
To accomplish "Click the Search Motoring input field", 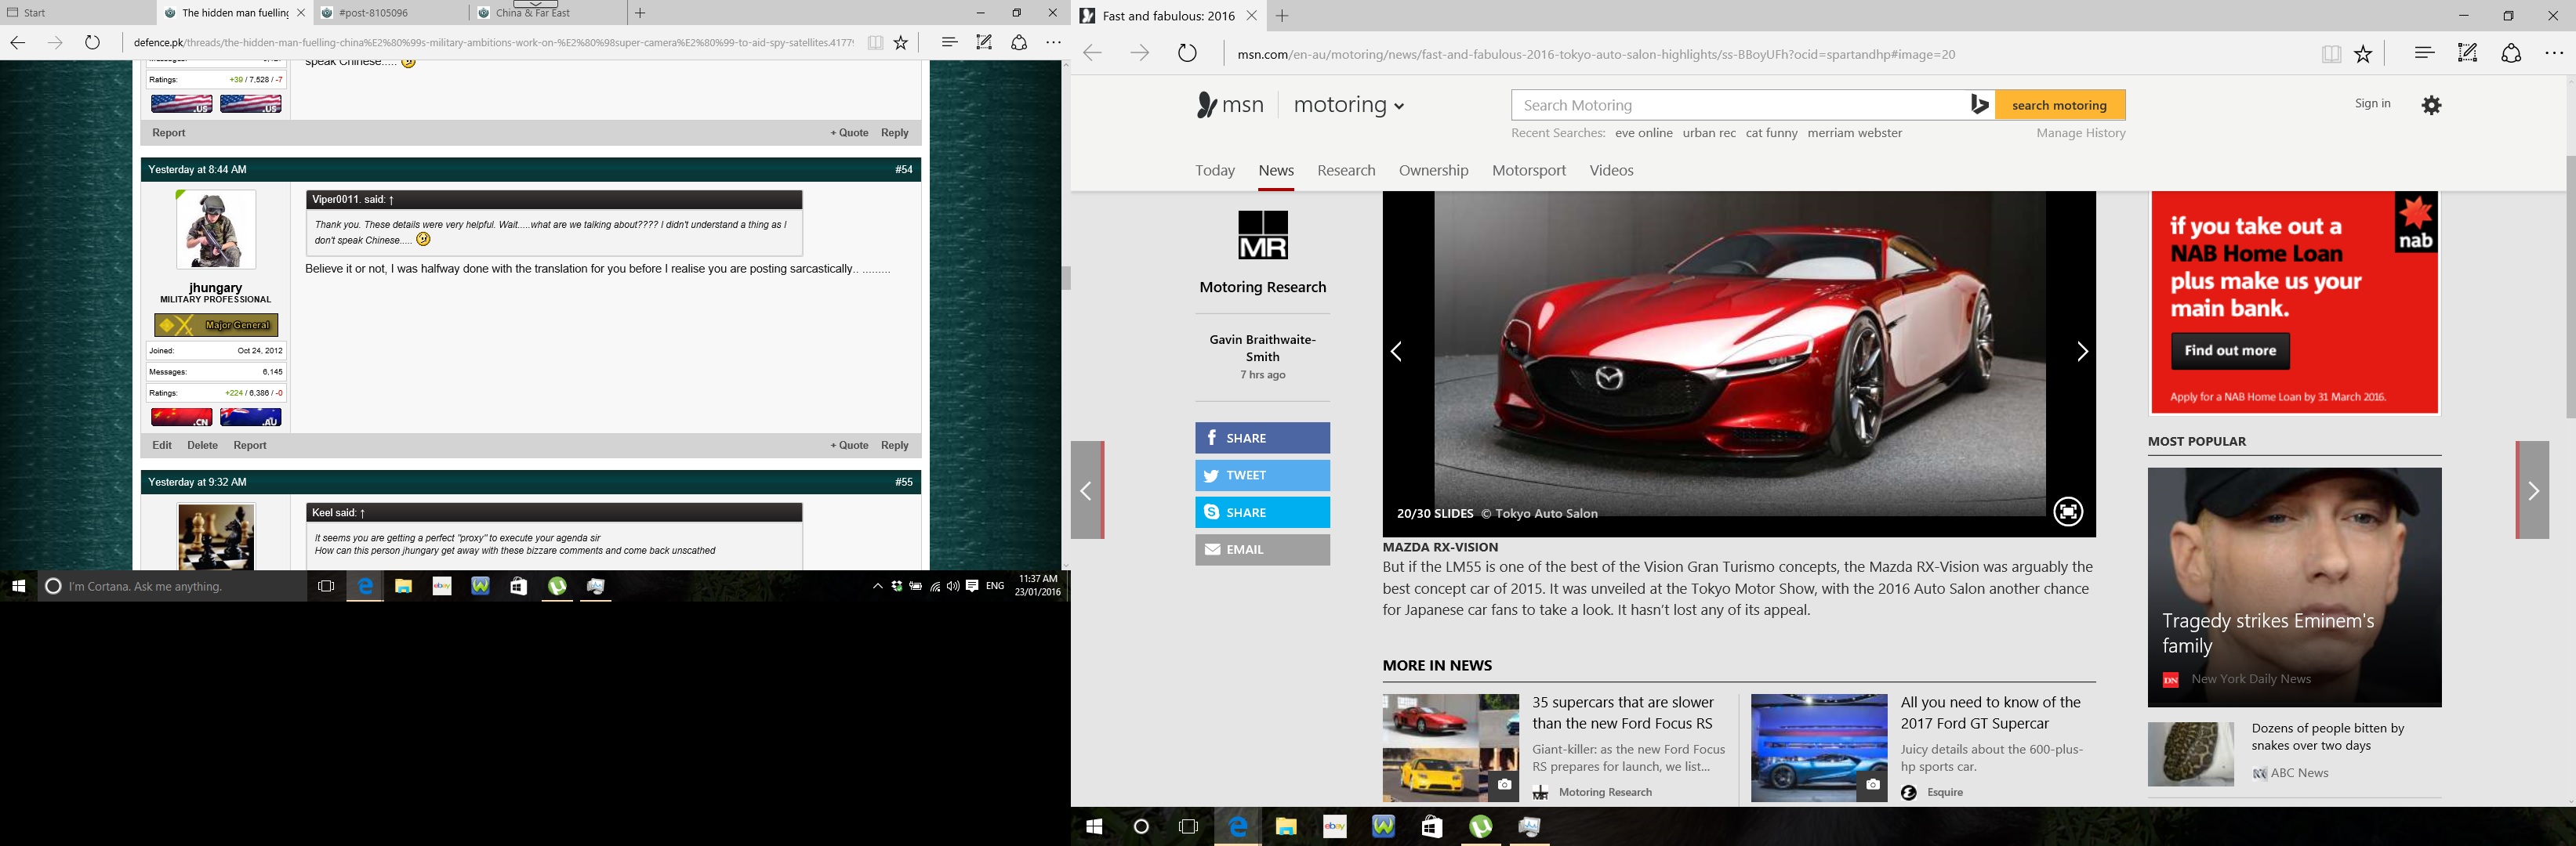I will tap(1740, 105).
